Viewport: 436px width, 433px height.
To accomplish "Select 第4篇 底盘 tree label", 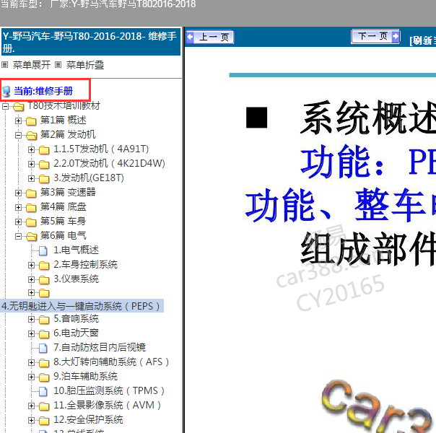I will (63, 206).
